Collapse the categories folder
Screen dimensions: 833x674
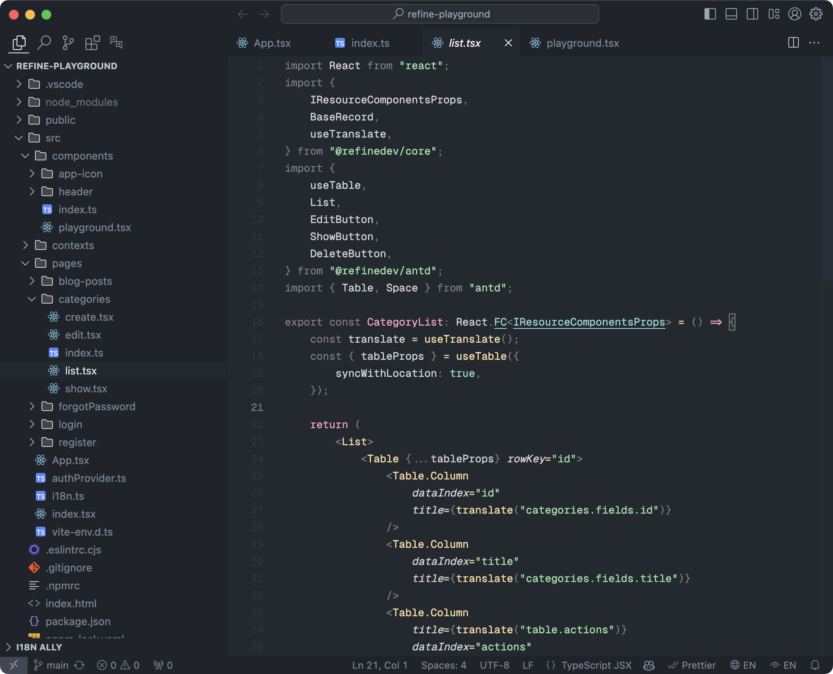84,299
